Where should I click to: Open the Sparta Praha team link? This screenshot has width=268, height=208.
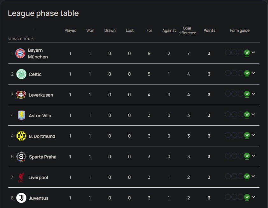tap(43, 157)
